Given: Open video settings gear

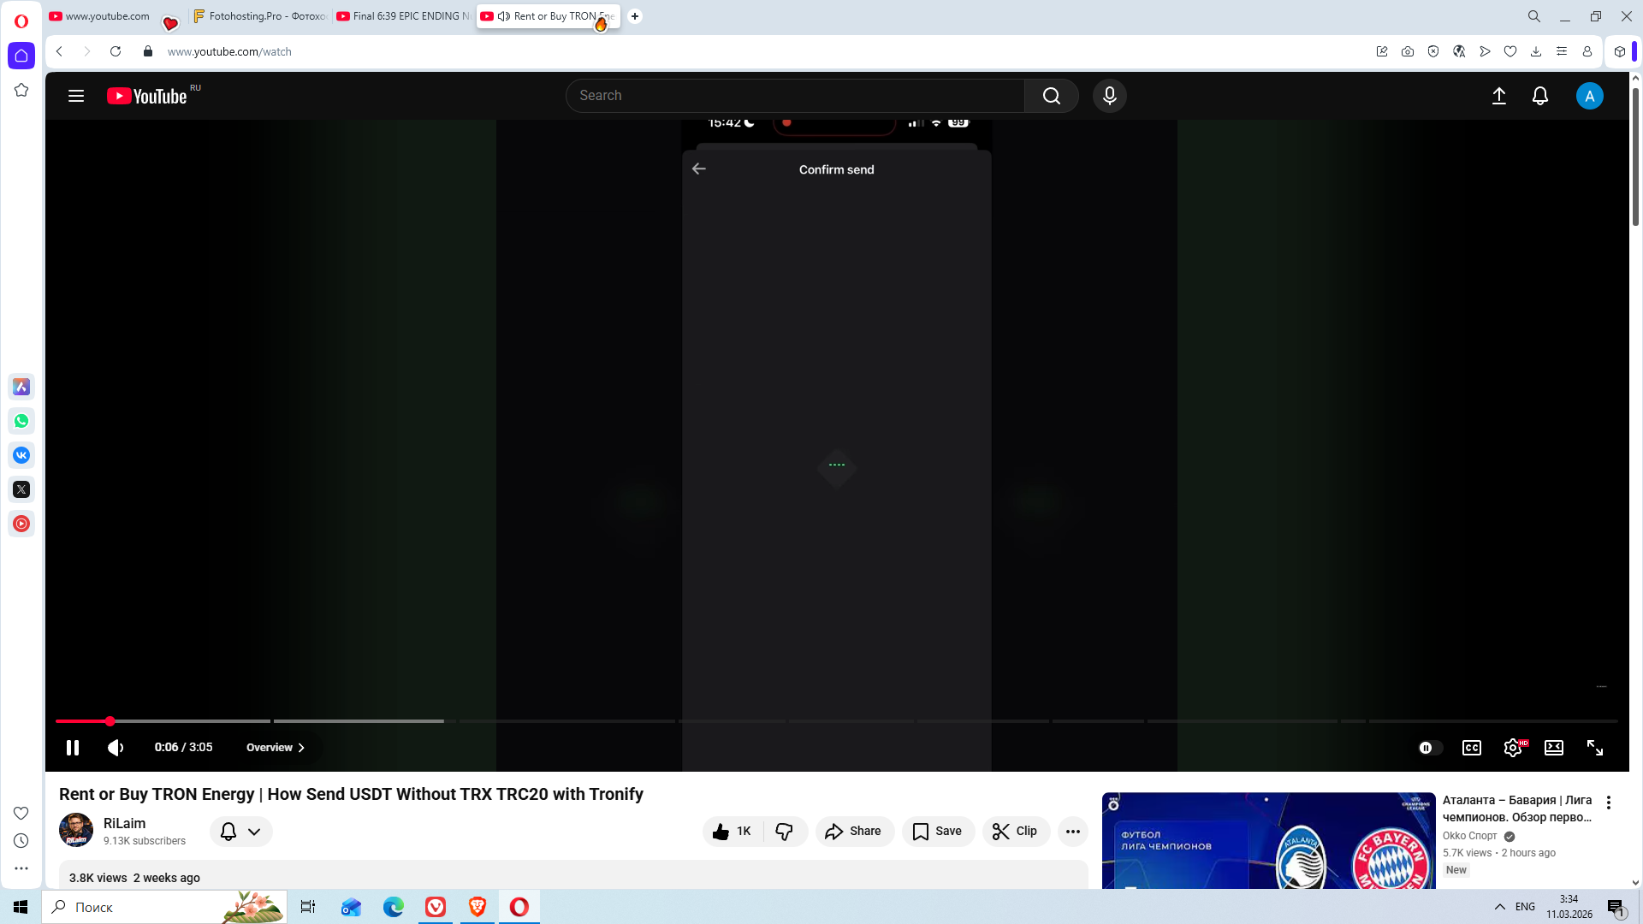Looking at the screenshot, I should tap(1513, 748).
